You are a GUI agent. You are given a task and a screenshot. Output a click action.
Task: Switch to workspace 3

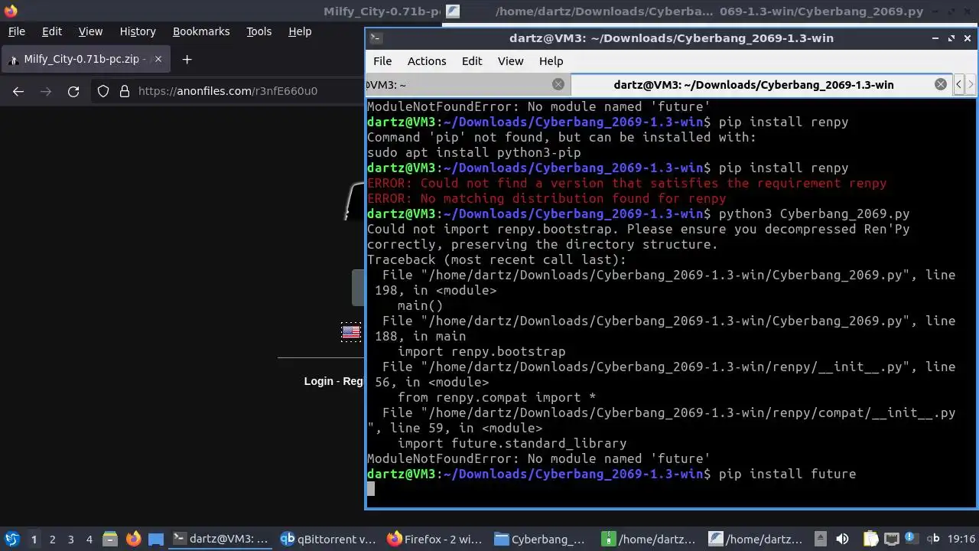(71, 539)
